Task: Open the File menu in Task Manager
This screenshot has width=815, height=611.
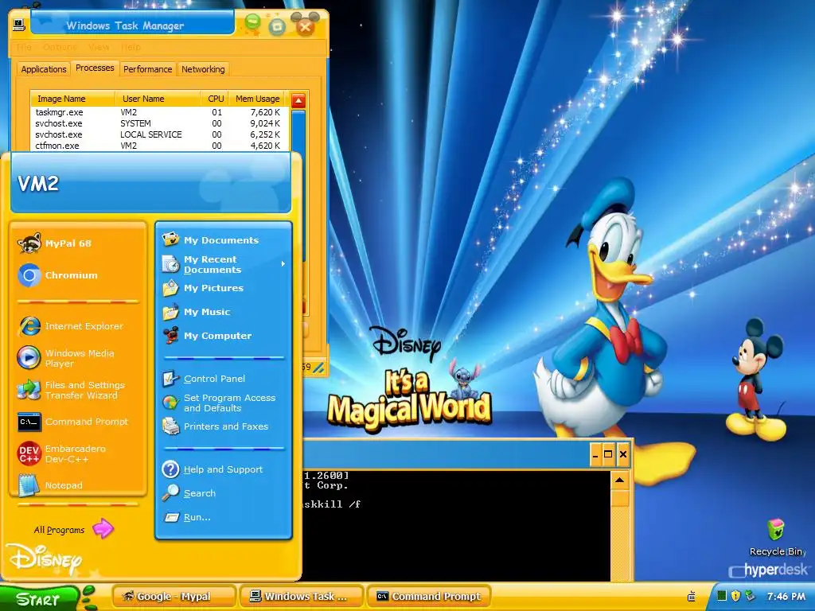Action: coord(24,47)
